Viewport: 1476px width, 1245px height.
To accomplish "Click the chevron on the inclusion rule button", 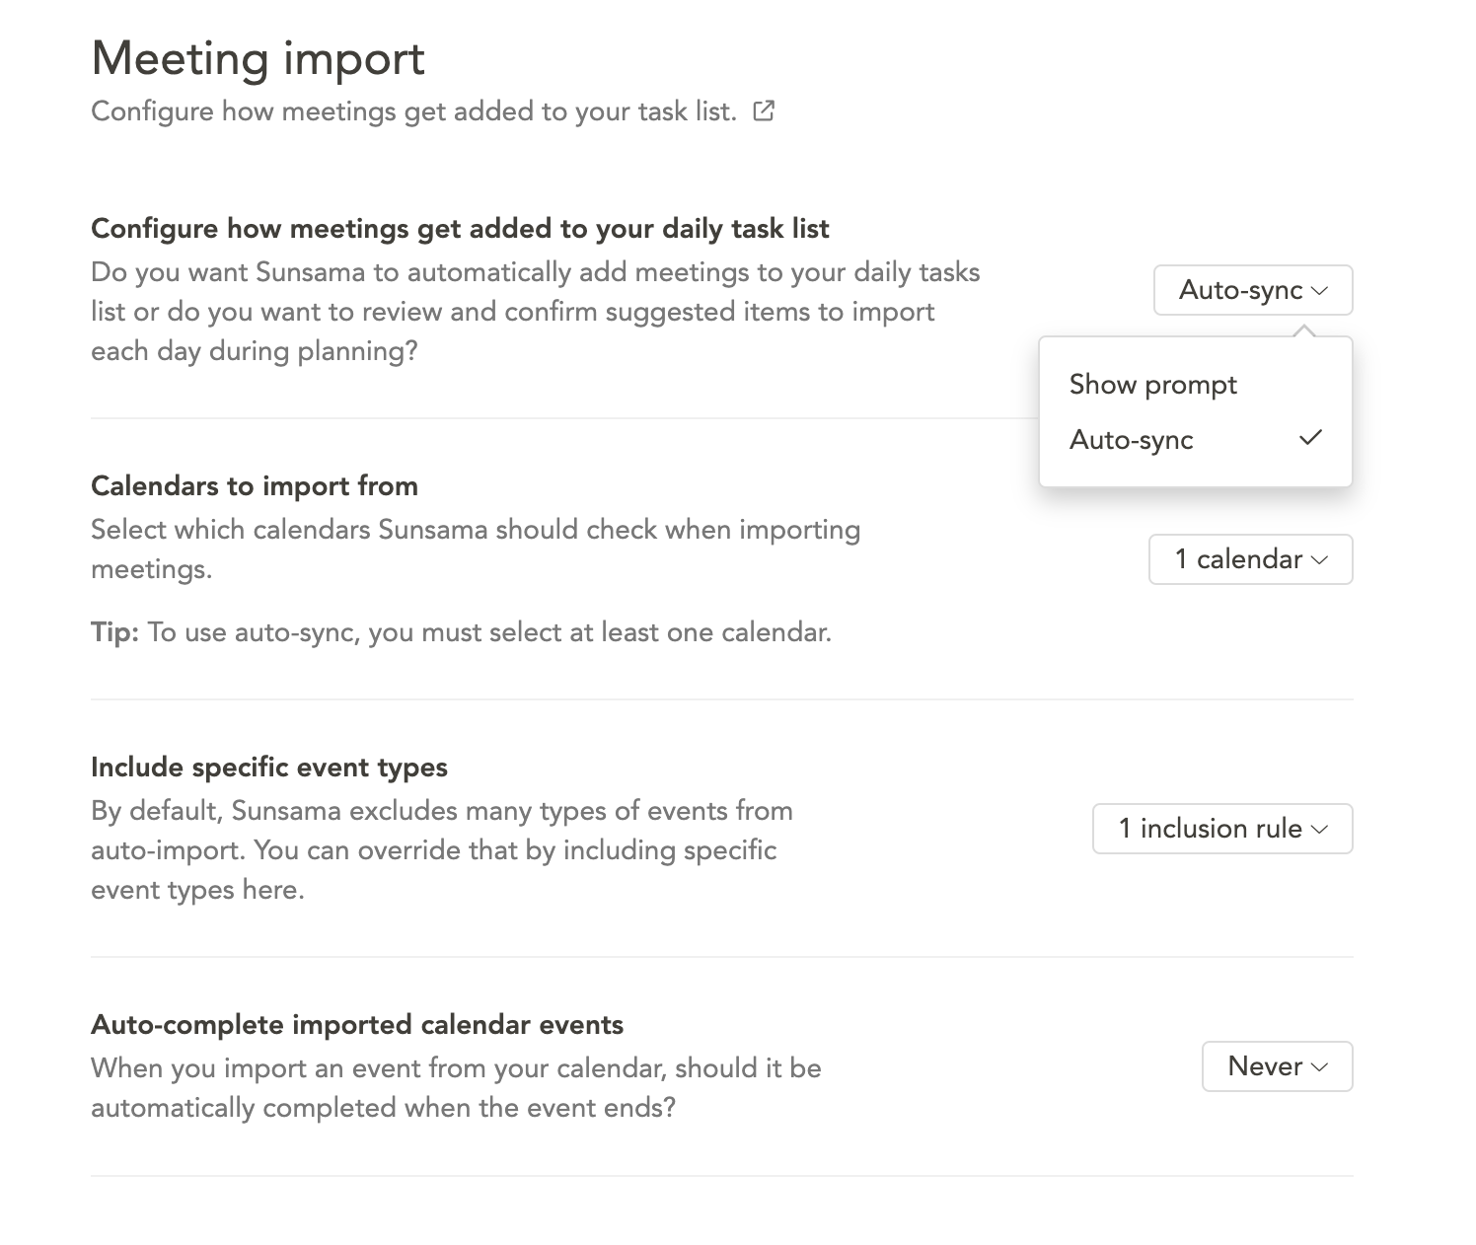I will [x=1320, y=830].
